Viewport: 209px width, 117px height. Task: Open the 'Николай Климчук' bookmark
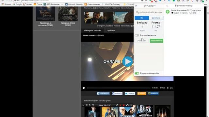74,4
